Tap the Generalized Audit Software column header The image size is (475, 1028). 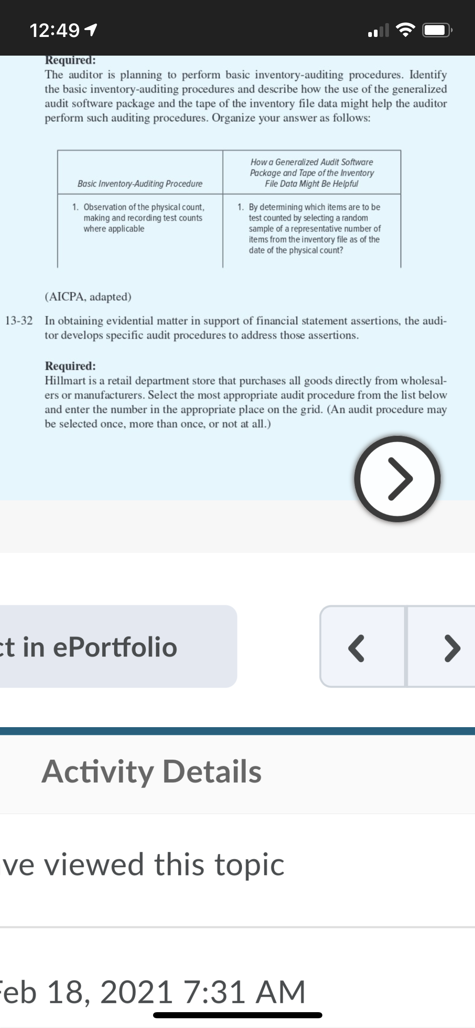click(x=312, y=173)
